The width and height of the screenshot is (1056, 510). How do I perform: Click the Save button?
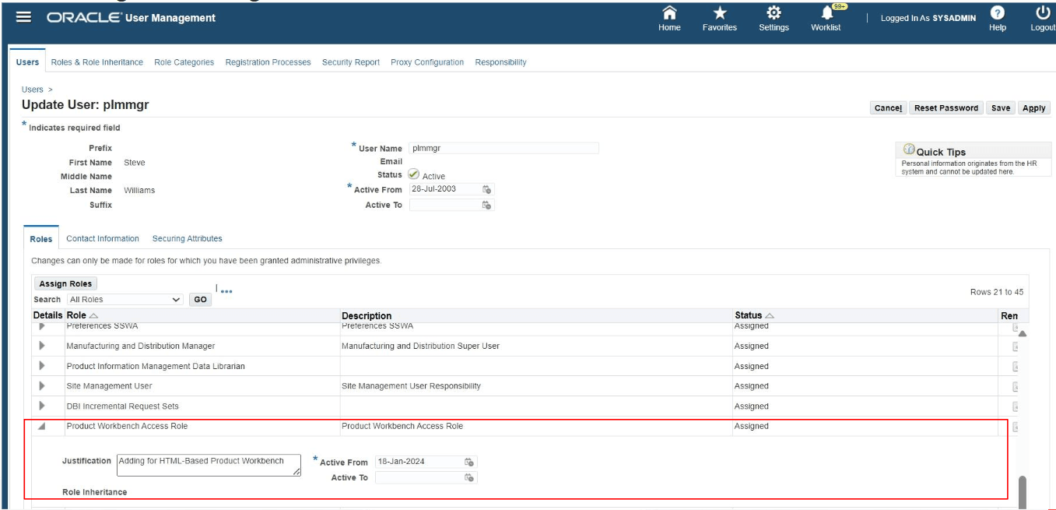pos(1001,108)
